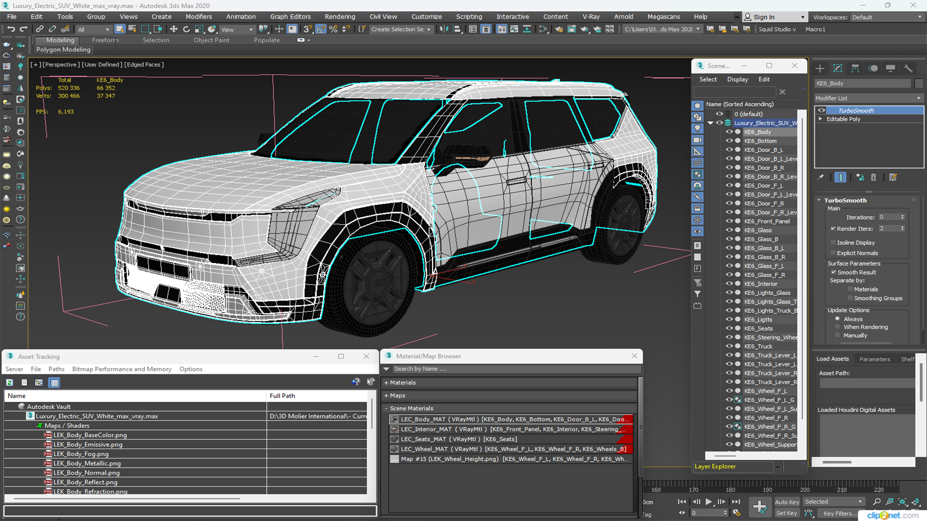This screenshot has width=927, height=521.
Task: Activate the Select and Move tool
Action: pyautogui.click(x=174, y=29)
